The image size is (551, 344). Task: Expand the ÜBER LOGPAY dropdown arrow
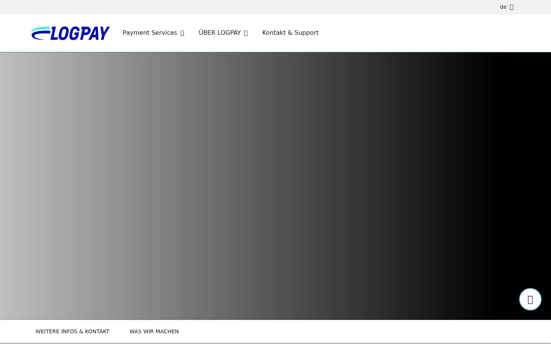click(246, 33)
